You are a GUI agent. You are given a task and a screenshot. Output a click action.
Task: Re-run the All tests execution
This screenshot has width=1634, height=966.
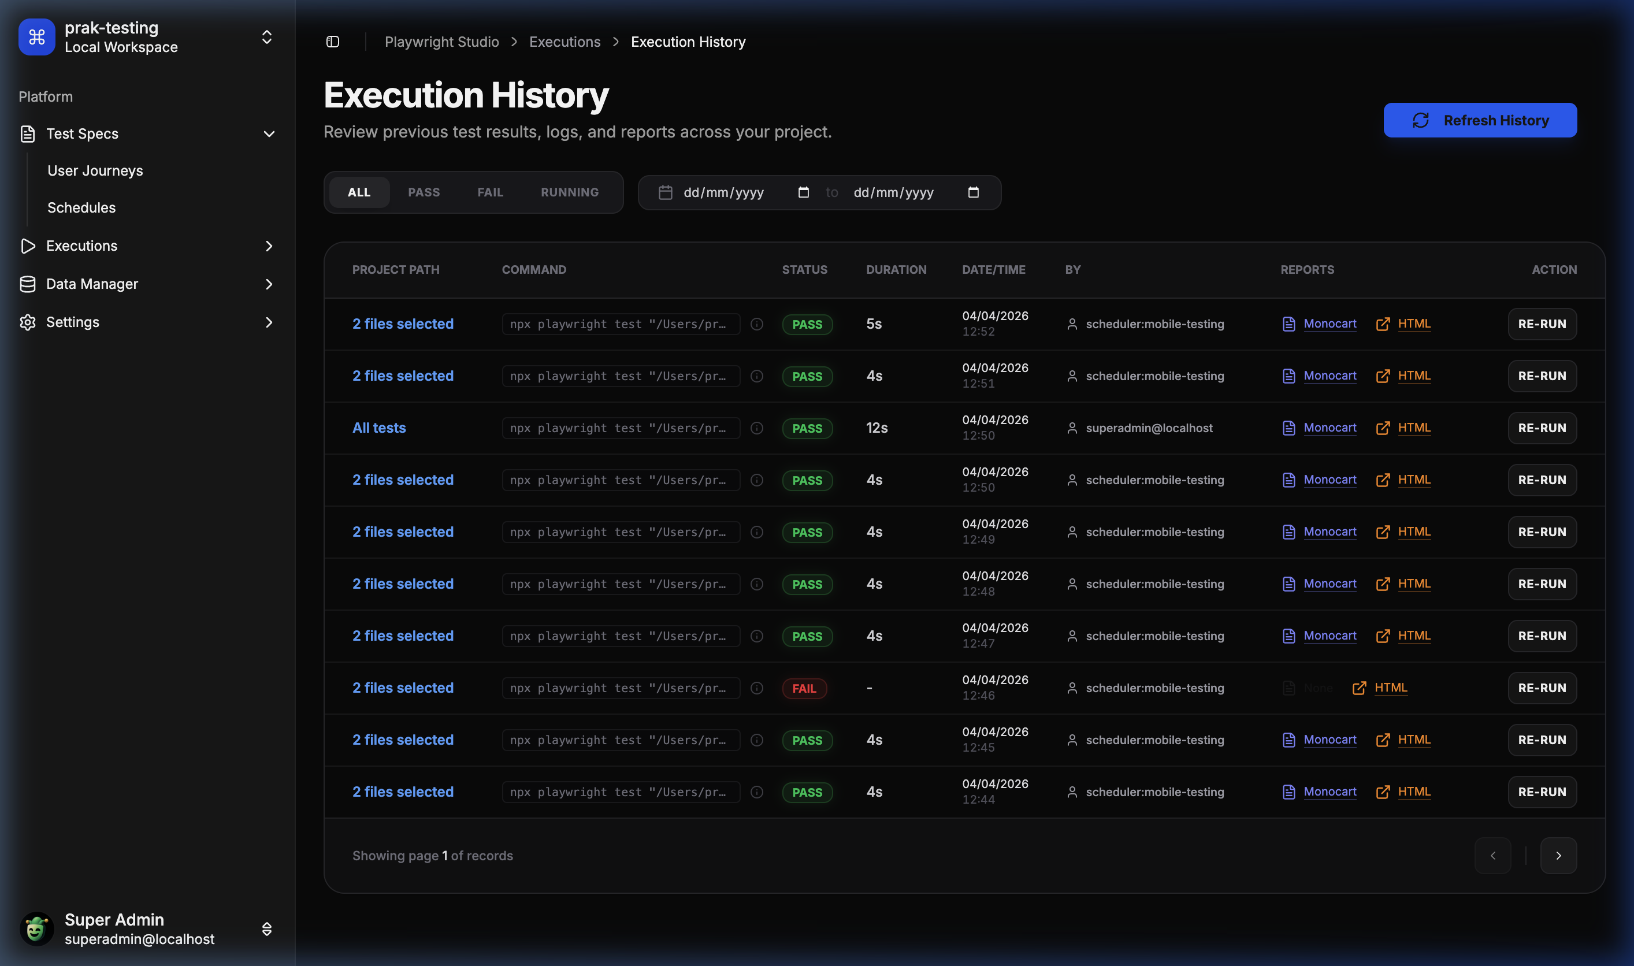pyautogui.click(x=1542, y=428)
